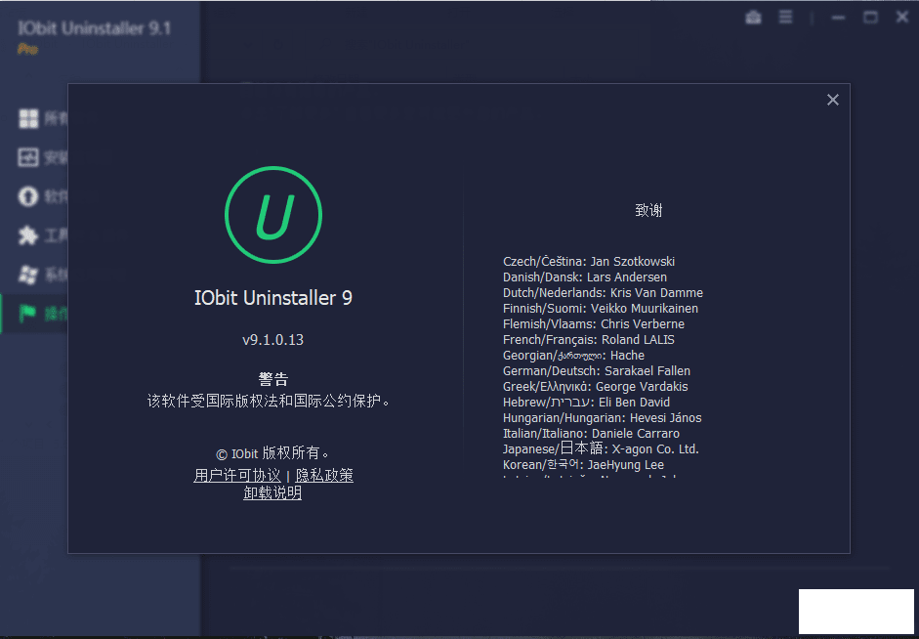Select the Windows flag sidebar icon
The image size is (919, 639).
(x=28, y=275)
